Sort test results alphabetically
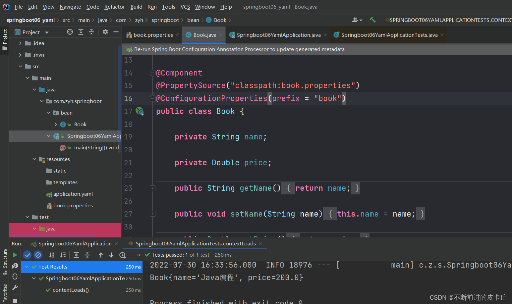The image size is (512, 304). pyautogui.click(x=52, y=255)
